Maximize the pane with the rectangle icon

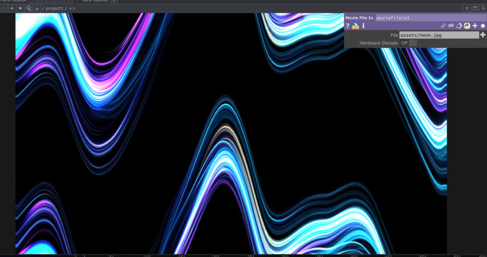[x=475, y=8]
